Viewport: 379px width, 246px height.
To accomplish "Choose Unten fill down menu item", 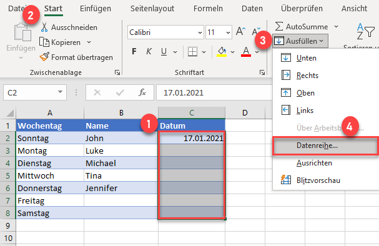I will [x=325, y=58].
